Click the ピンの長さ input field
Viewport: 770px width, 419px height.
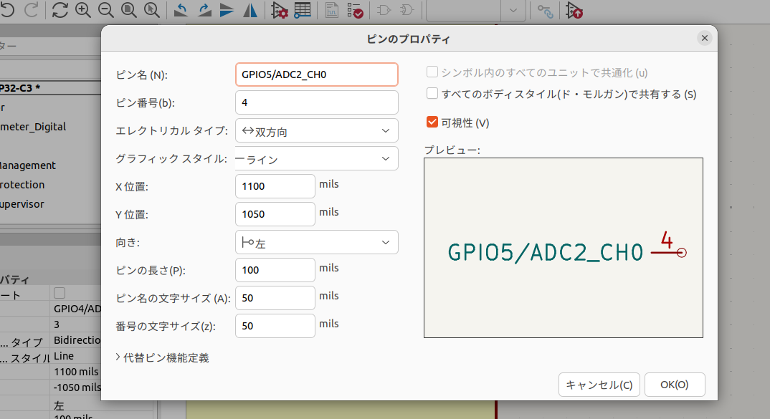[275, 270]
